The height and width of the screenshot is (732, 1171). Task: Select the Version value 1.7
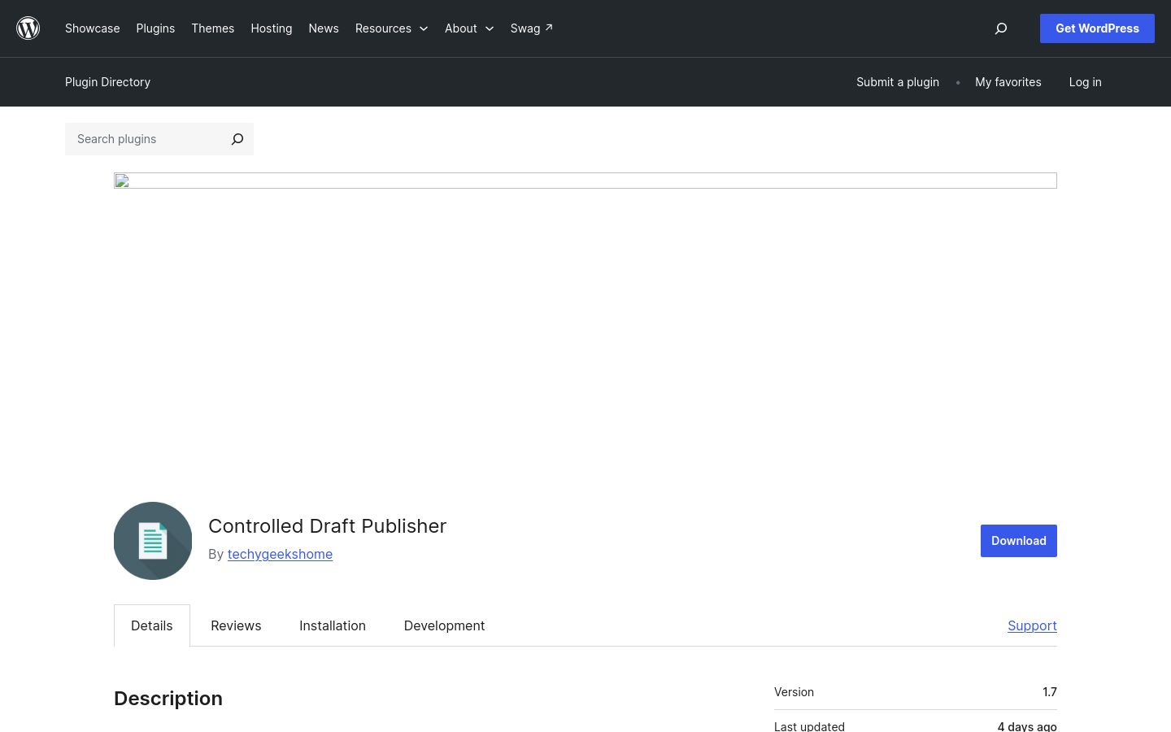(x=1050, y=692)
